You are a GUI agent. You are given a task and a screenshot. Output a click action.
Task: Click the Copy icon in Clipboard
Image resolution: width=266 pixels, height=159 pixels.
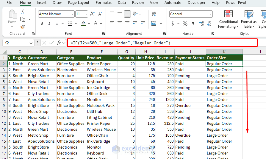(x=23, y=19)
